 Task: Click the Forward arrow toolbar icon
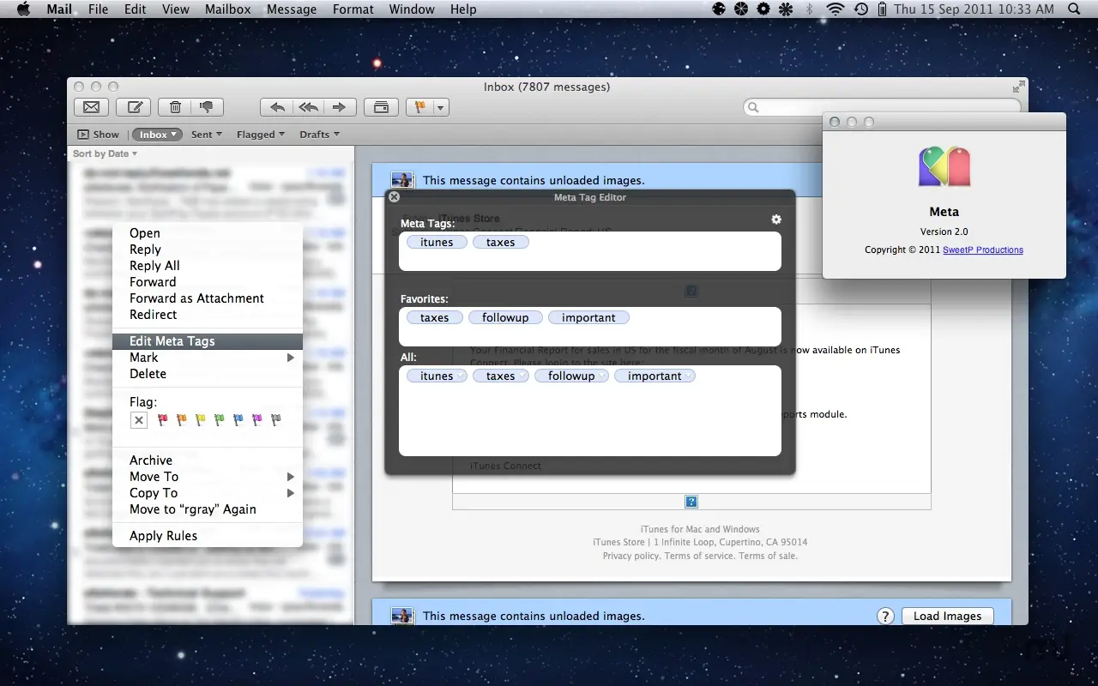(340, 107)
